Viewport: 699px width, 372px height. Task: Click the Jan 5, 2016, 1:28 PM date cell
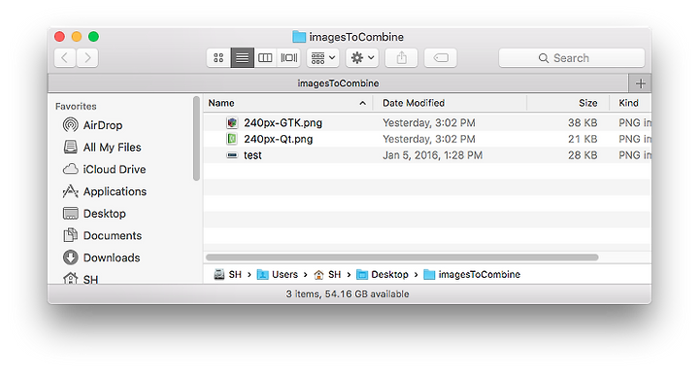(x=432, y=155)
